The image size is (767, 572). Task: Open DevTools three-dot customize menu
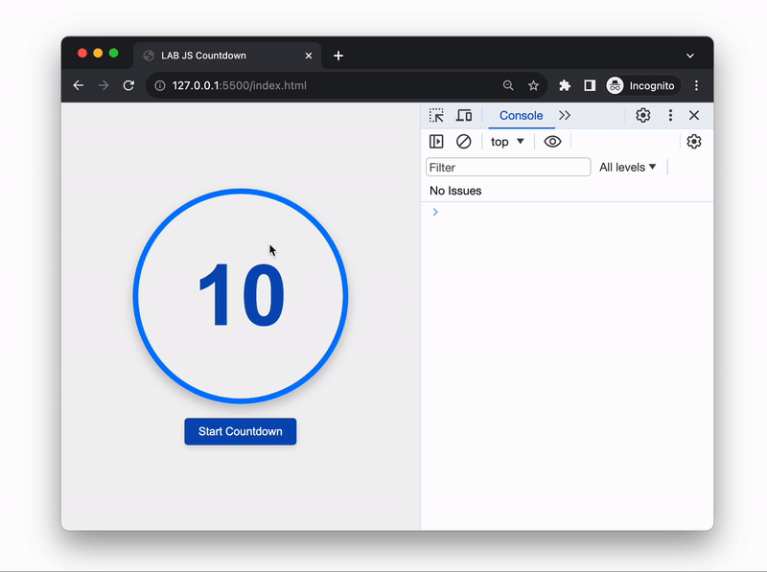(x=670, y=115)
